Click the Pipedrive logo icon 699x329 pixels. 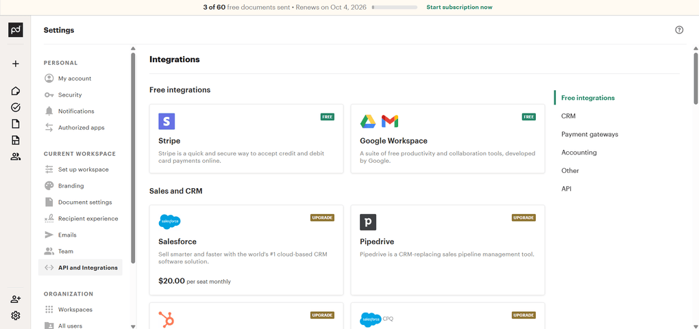pos(368,222)
